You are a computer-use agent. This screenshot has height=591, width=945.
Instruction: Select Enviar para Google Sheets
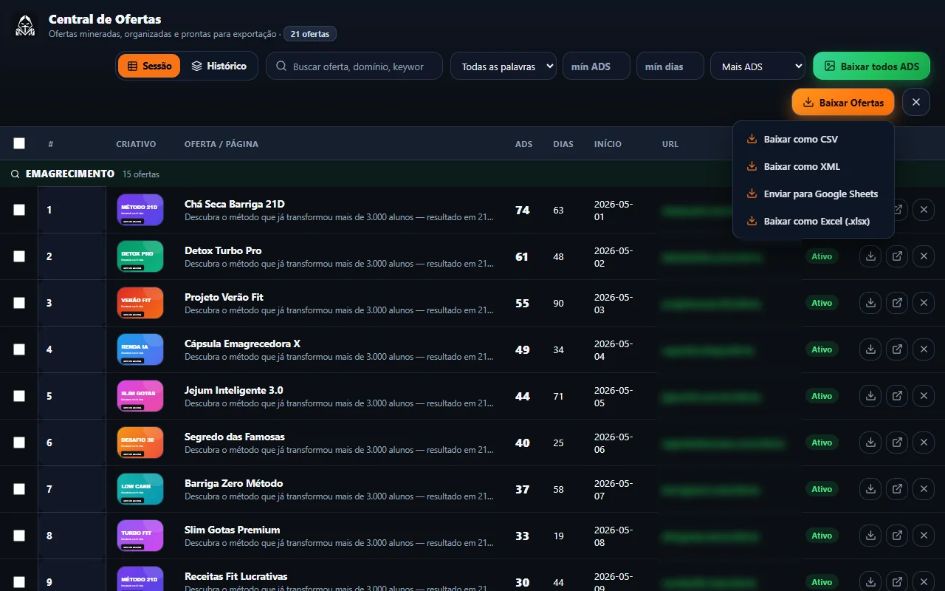click(814, 194)
